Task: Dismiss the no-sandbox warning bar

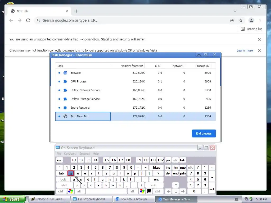Action: coord(259,39)
